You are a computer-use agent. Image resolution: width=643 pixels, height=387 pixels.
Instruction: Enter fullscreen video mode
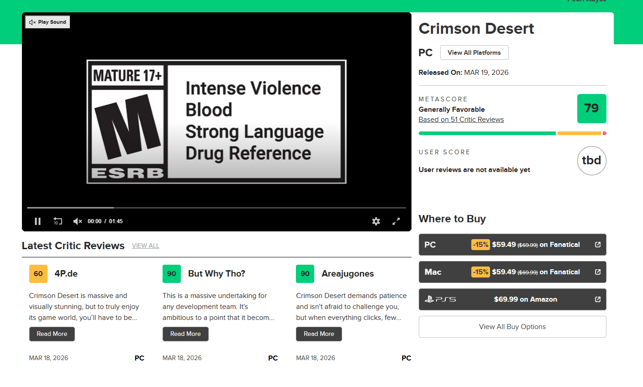click(x=396, y=221)
